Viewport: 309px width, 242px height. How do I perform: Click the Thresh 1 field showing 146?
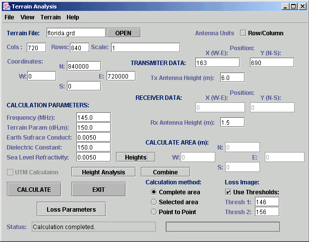click(x=267, y=202)
